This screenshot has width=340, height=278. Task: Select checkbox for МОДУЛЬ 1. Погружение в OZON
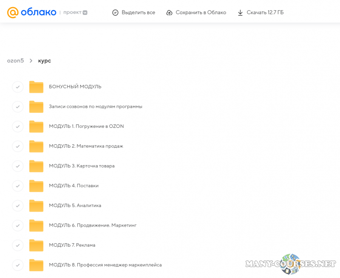pyautogui.click(x=17, y=126)
